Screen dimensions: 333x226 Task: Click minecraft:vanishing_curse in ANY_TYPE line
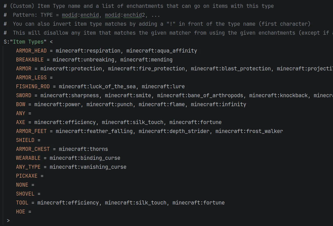(88, 167)
